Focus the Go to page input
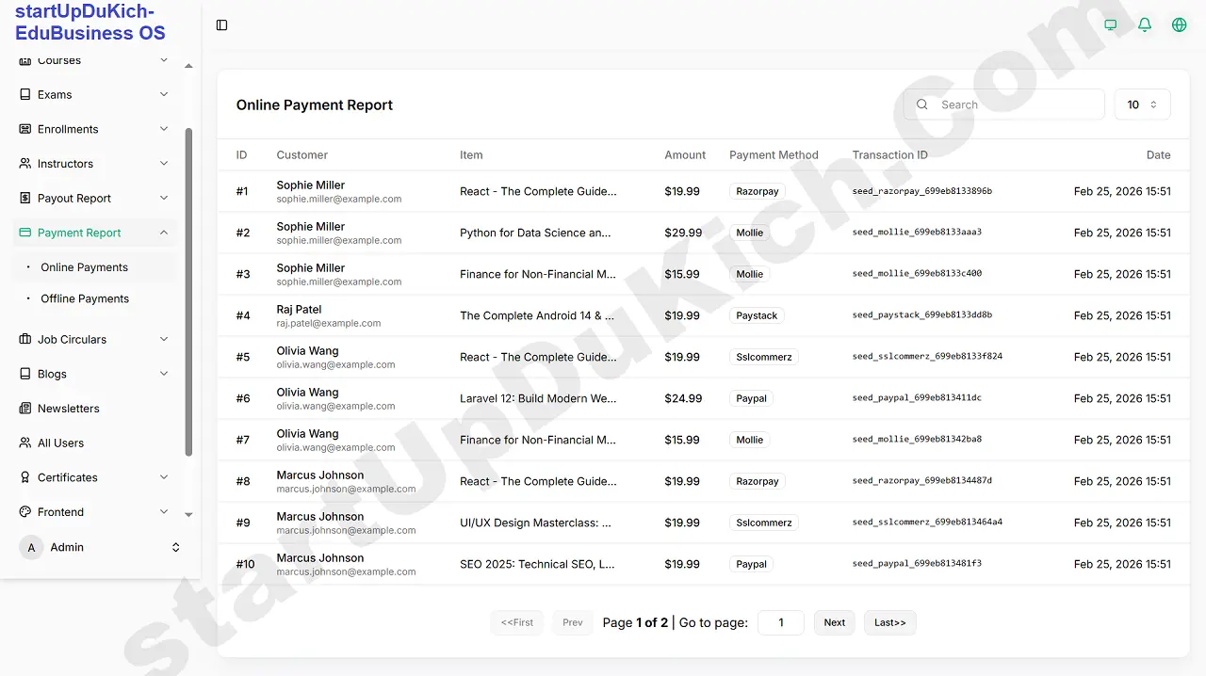Viewport: 1206px width, 676px height. (x=780, y=622)
